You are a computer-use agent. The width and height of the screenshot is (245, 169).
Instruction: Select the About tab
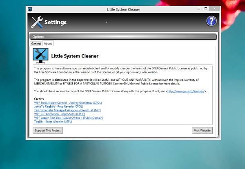click(x=48, y=43)
